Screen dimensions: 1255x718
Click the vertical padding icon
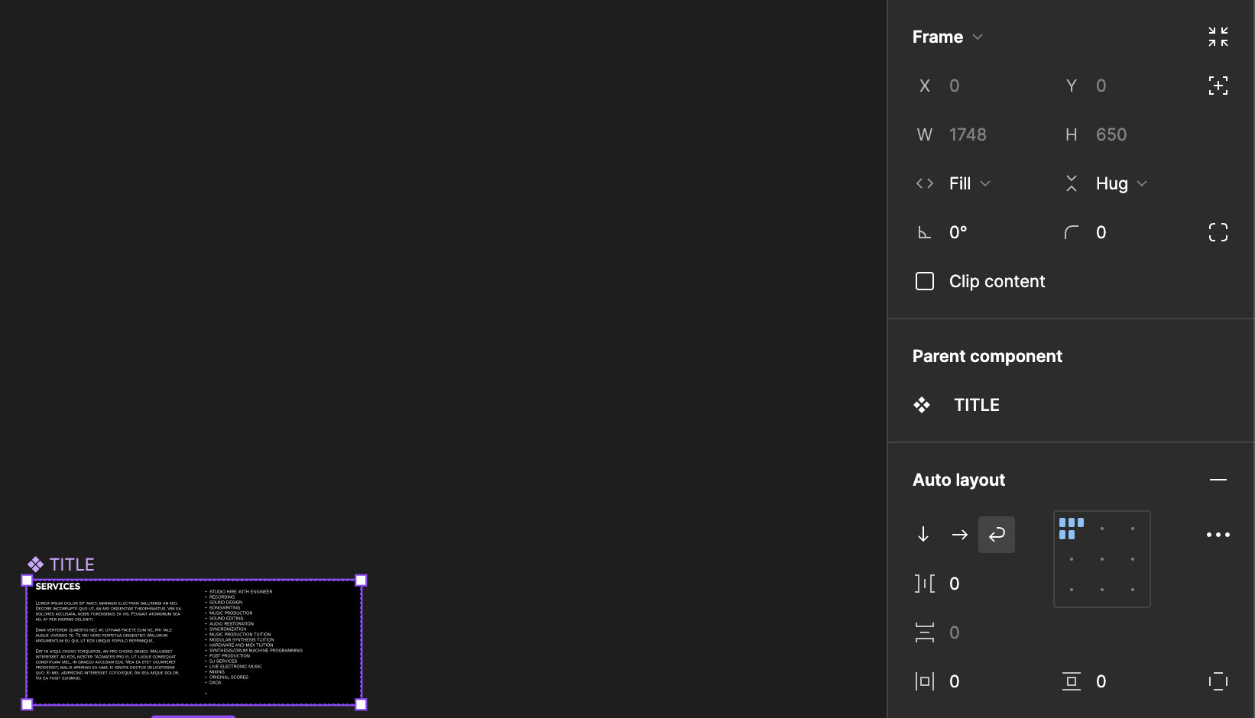[1072, 681]
